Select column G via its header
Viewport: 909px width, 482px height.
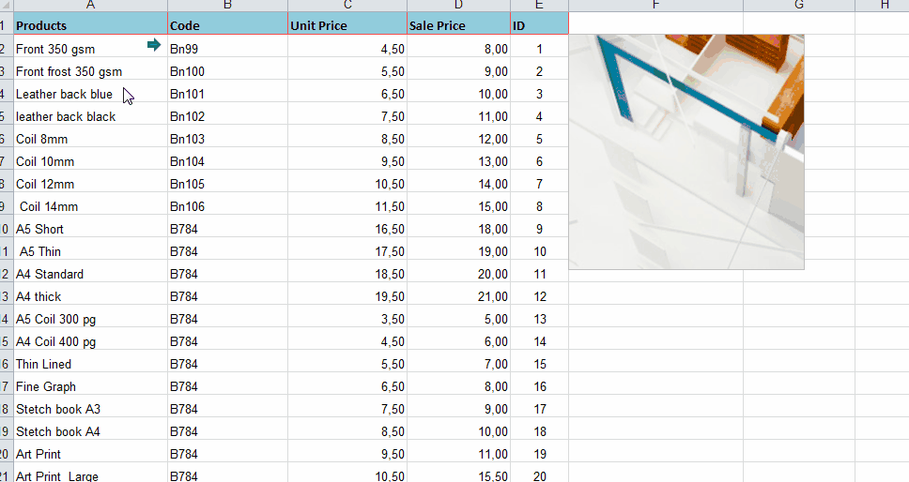(799, 6)
